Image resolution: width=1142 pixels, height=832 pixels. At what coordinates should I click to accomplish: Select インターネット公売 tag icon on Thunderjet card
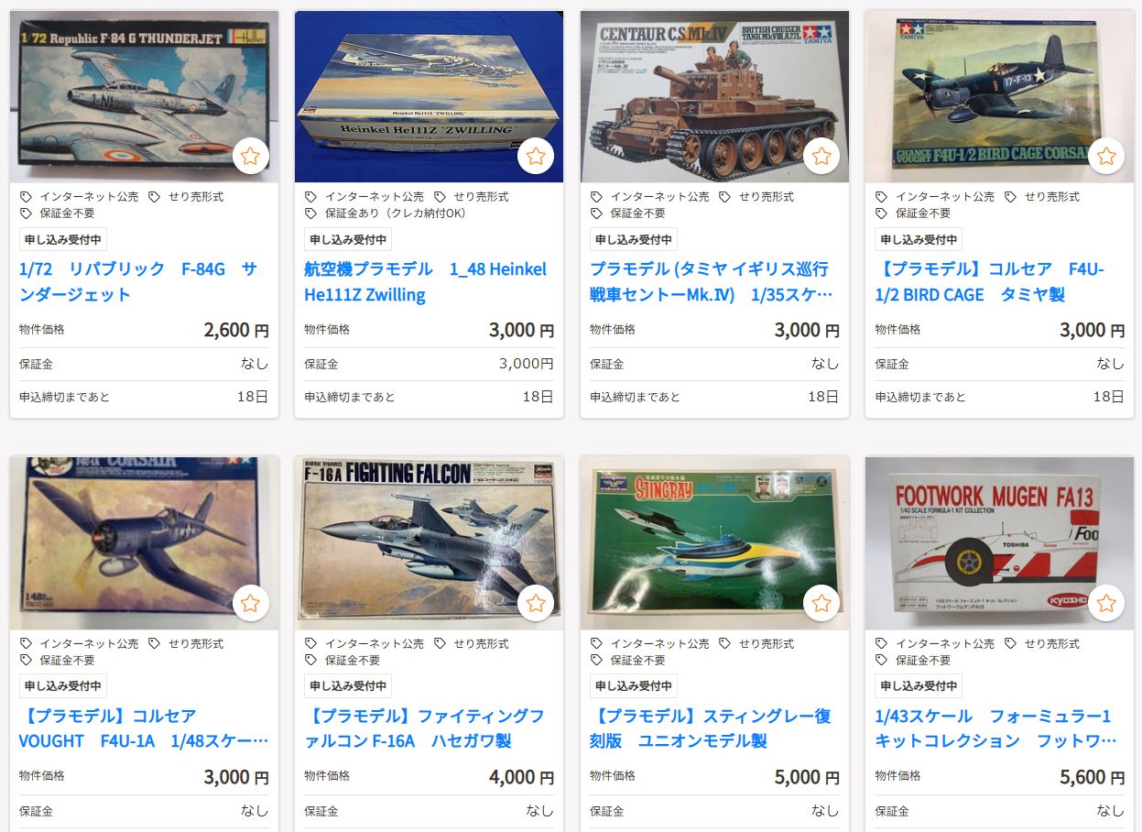pos(26,197)
